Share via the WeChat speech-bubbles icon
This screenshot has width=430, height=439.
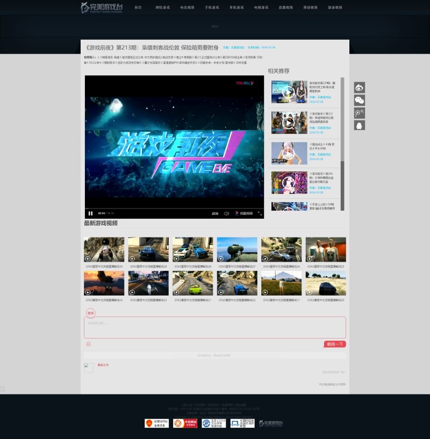[360, 100]
